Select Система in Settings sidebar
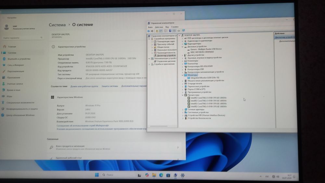Image resolution: width=325 pixels, height=183 pixels. [22, 53]
